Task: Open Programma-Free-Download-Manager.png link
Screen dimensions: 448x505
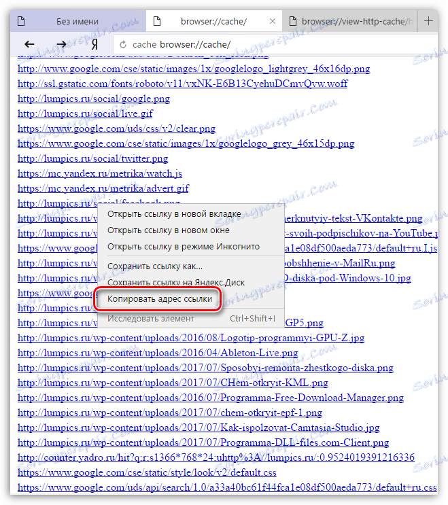Action: (211, 398)
